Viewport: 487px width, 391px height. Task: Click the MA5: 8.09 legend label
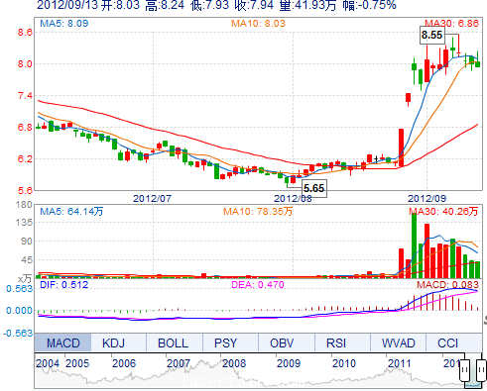tap(64, 24)
